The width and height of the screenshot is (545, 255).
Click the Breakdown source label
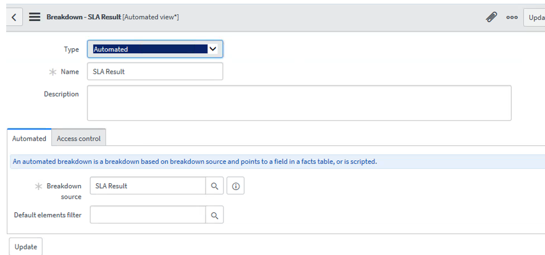pos(64,191)
